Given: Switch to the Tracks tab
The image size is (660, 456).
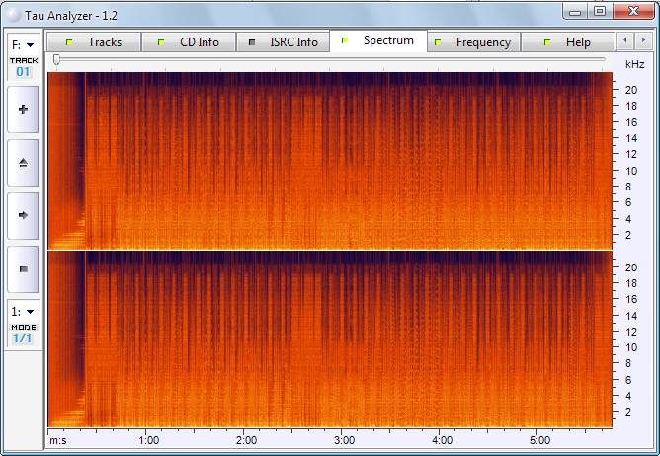Looking at the screenshot, I should (94, 42).
